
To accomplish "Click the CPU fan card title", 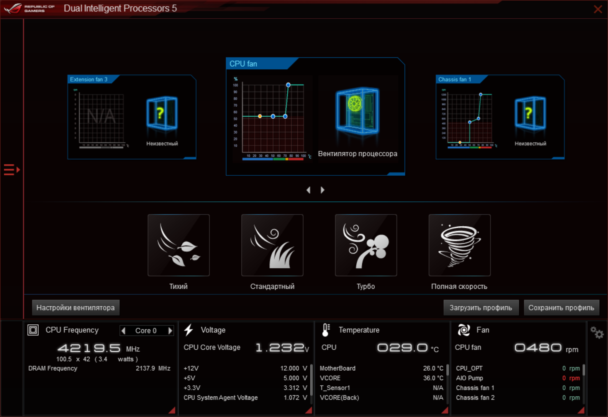I will (243, 64).
